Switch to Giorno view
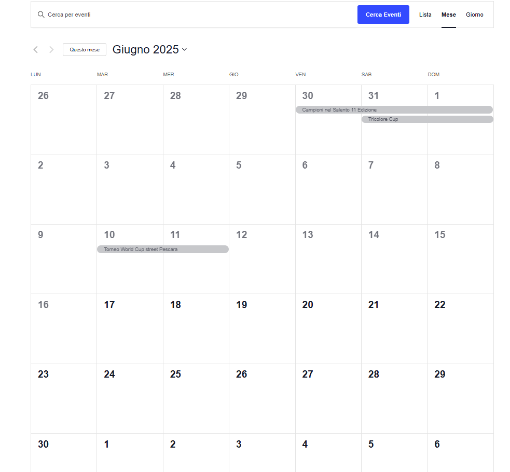This screenshot has height=472, width=510. point(475,15)
